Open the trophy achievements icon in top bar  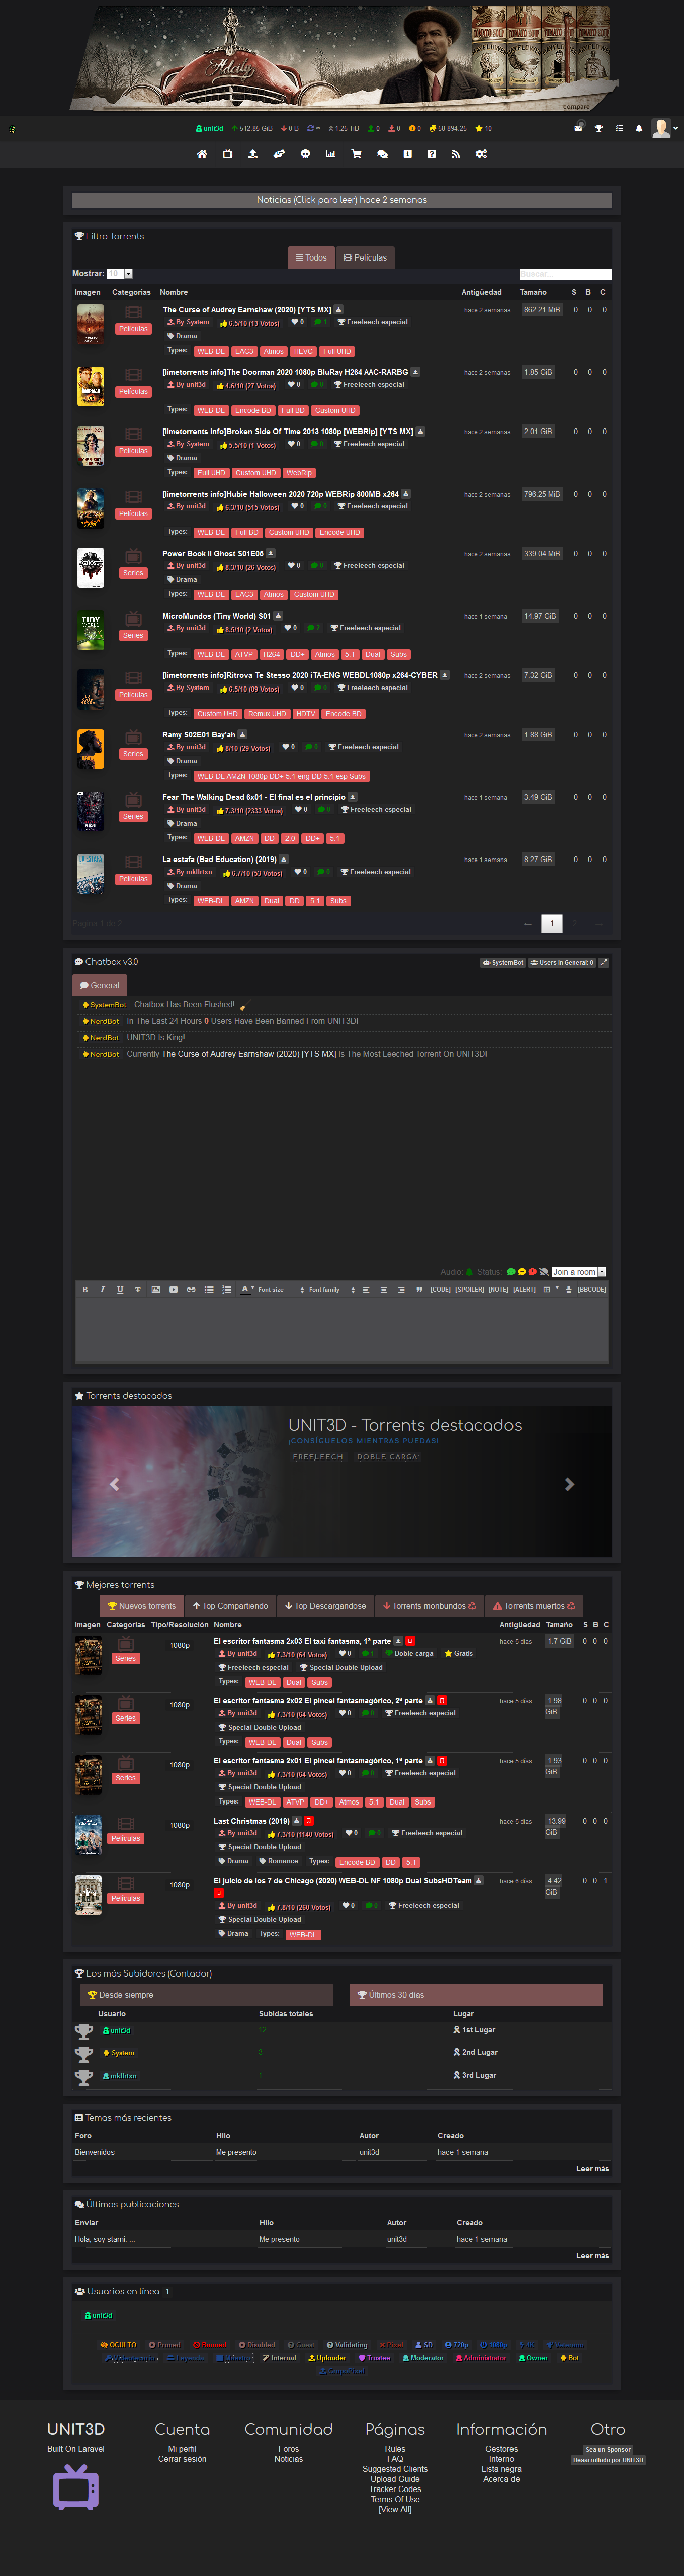(x=599, y=128)
